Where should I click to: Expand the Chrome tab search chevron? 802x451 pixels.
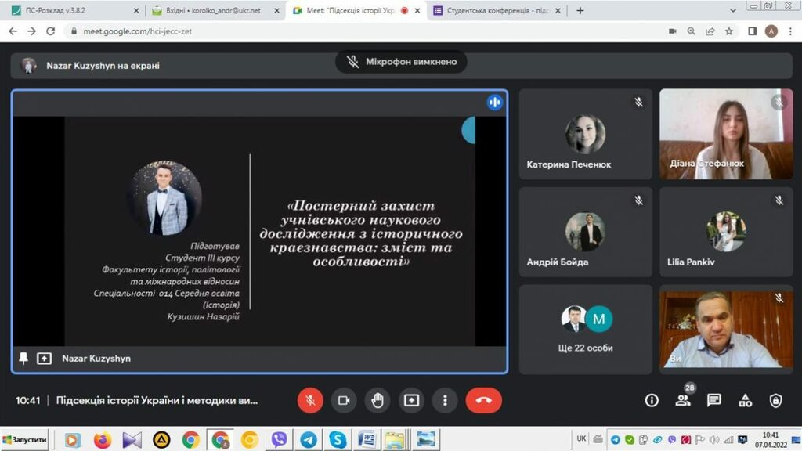pyautogui.click(x=733, y=11)
